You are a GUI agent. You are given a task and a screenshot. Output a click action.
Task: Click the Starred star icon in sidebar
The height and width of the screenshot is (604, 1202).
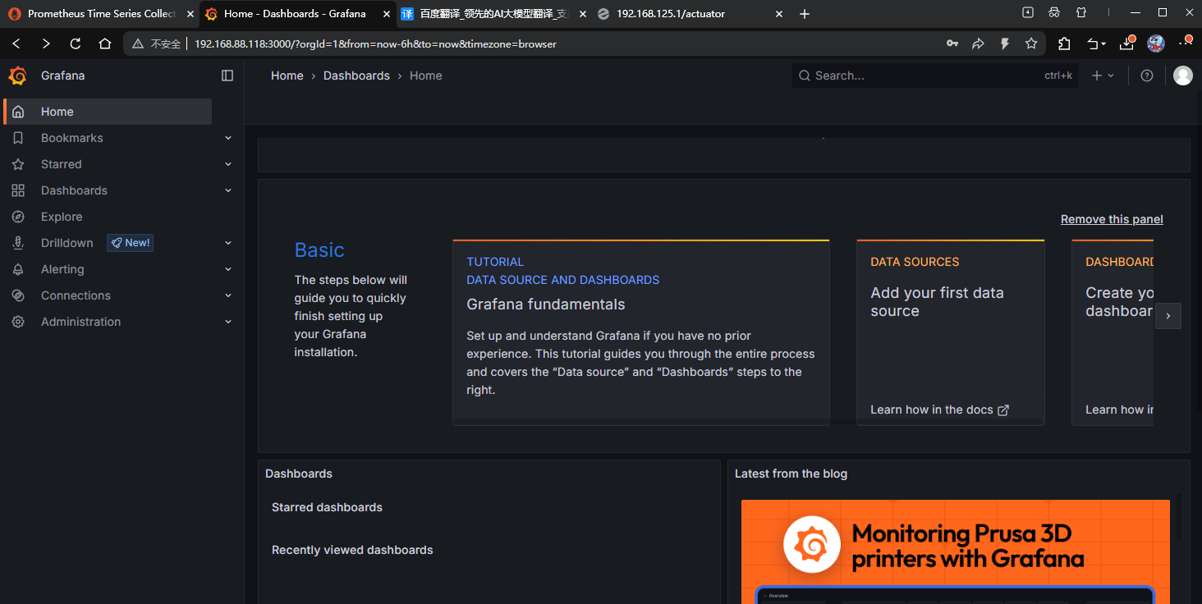pyautogui.click(x=18, y=164)
